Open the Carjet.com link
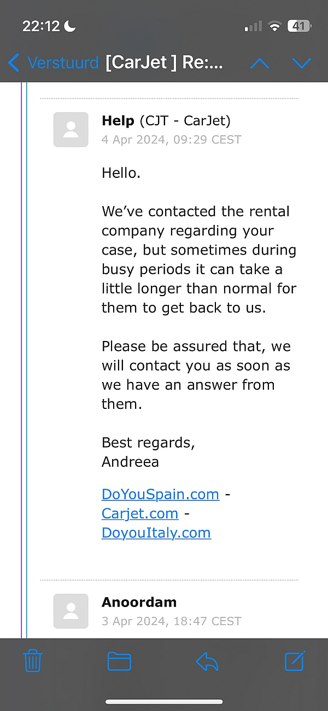 (x=140, y=513)
